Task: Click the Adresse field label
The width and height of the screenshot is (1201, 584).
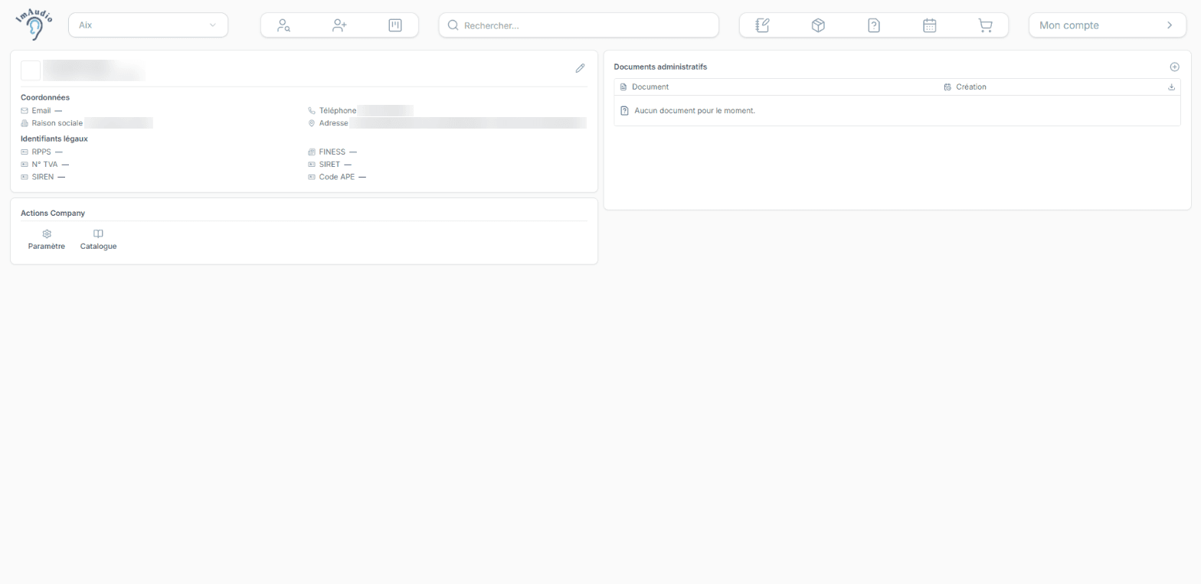Action: click(x=334, y=123)
